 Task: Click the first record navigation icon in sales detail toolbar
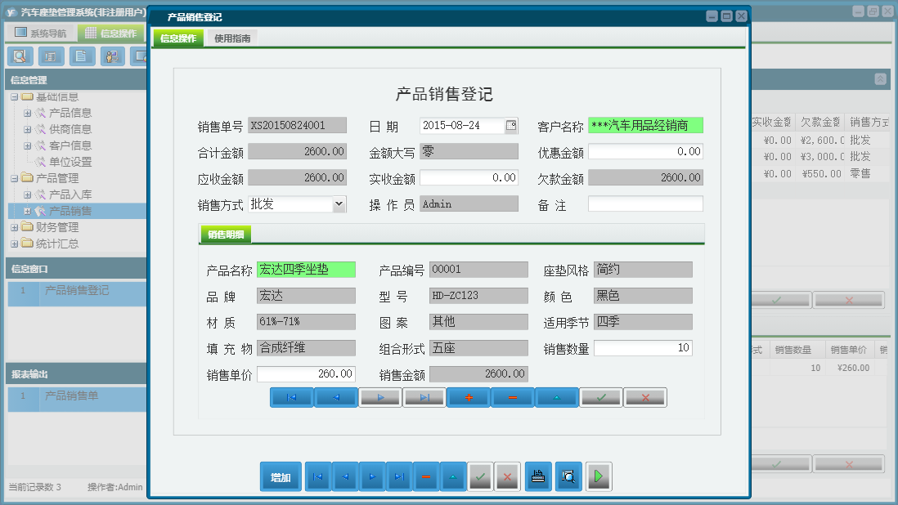pyautogui.click(x=290, y=397)
